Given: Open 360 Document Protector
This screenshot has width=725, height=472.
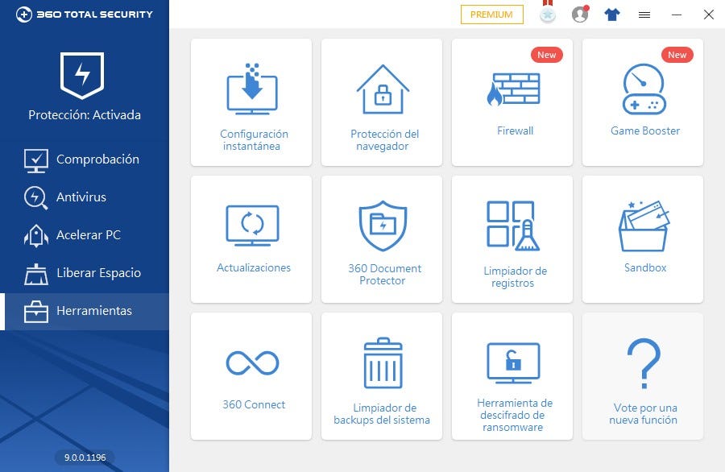Looking at the screenshot, I should click(x=382, y=238).
